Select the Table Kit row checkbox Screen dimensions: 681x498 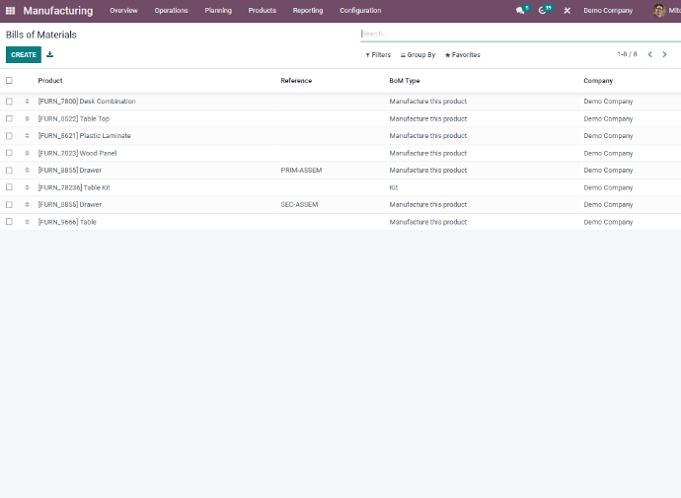click(x=9, y=187)
